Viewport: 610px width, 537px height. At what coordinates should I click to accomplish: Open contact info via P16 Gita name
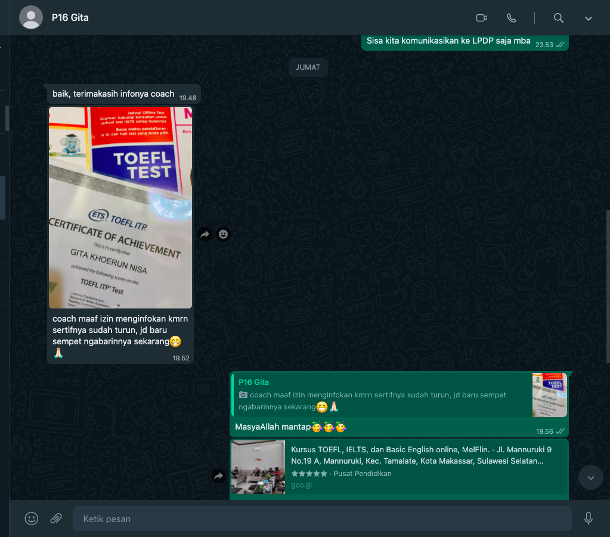coord(70,17)
